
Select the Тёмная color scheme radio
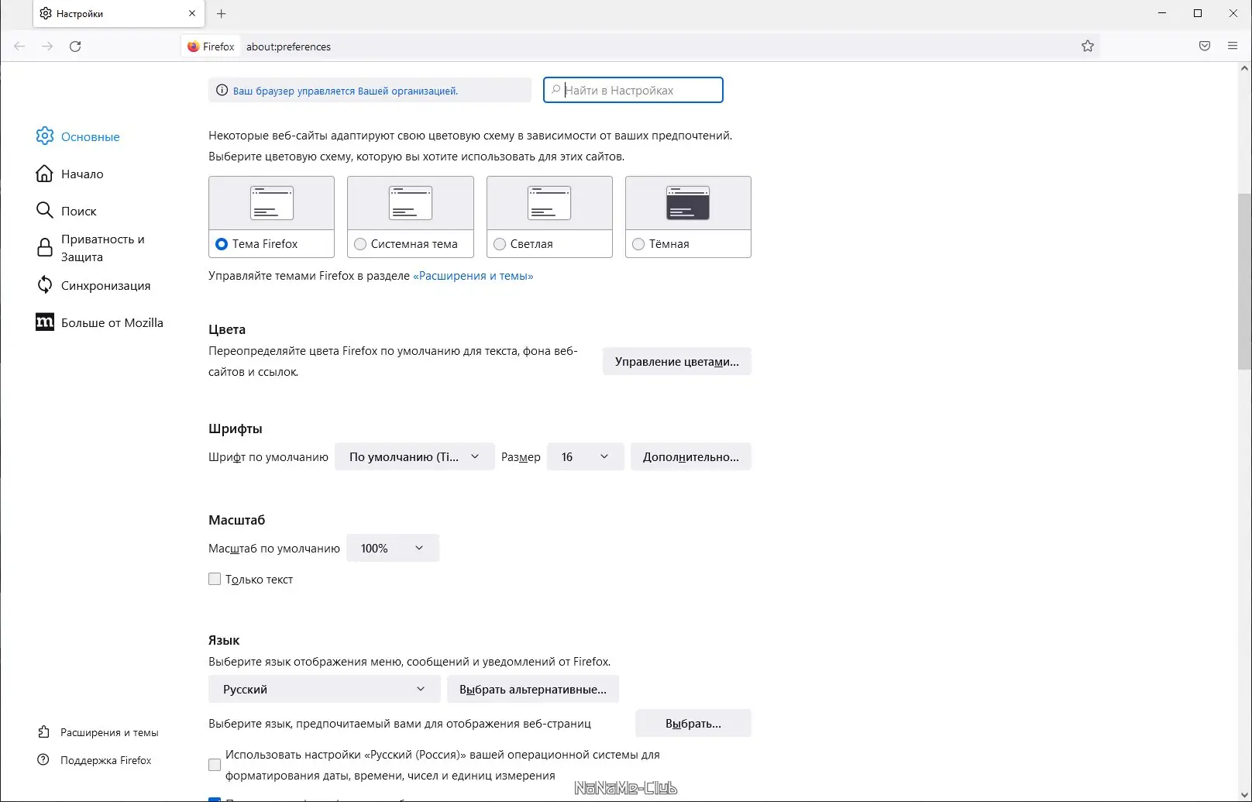pos(638,244)
